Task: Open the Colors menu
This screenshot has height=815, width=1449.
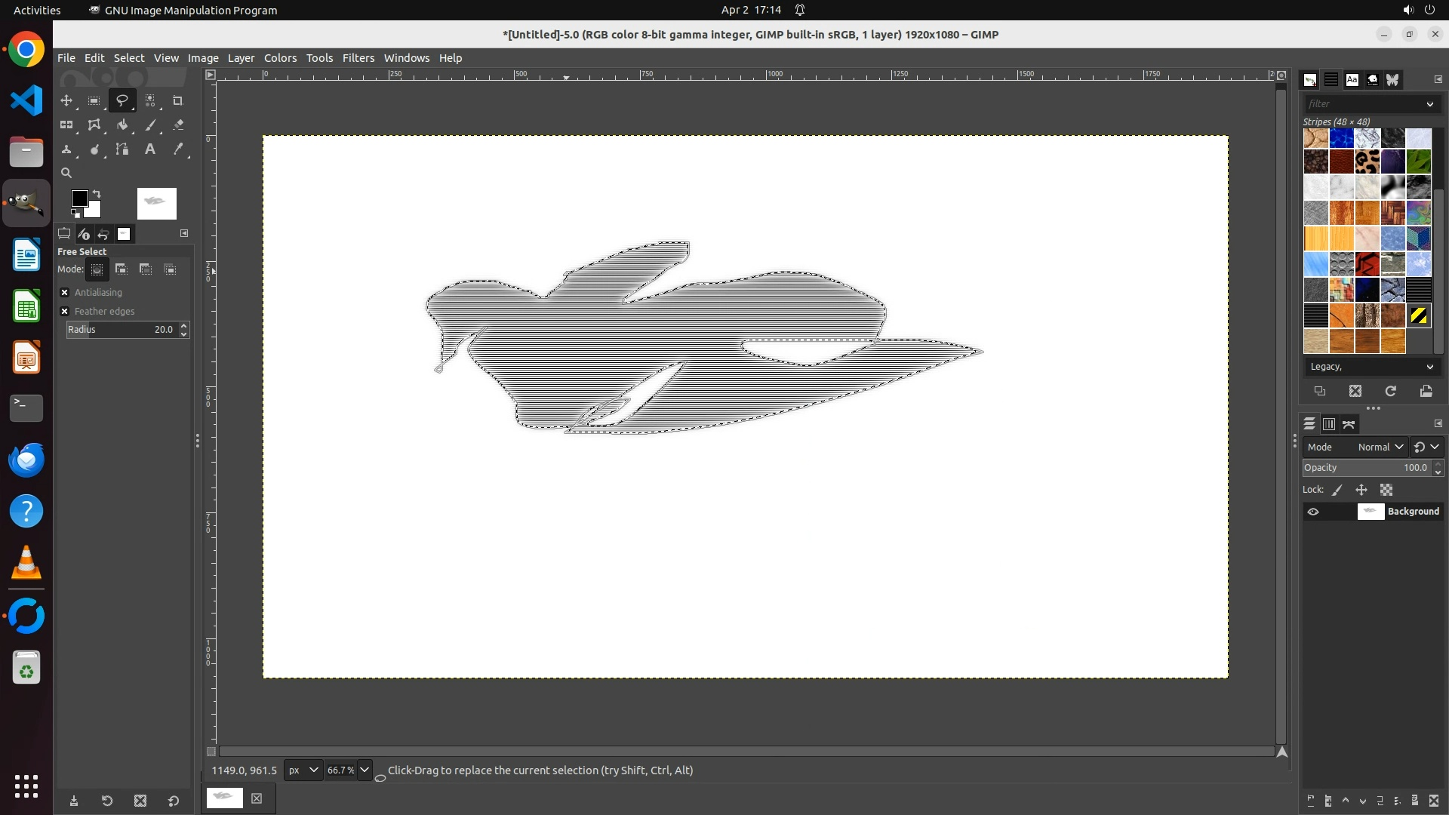Action: click(x=280, y=58)
